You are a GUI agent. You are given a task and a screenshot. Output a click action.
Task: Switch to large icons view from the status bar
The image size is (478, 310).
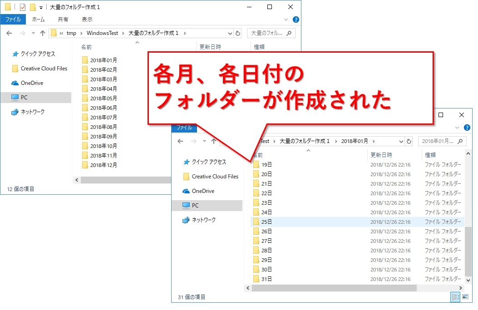pyautogui.click(x=465, y=297)
